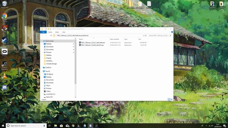The height and width of the screenshot is (128, 228).
Task: Select OneDrive in the navigation pane
Action: (48, 68)
